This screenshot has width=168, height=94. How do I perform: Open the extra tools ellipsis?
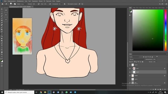[2, 57]
